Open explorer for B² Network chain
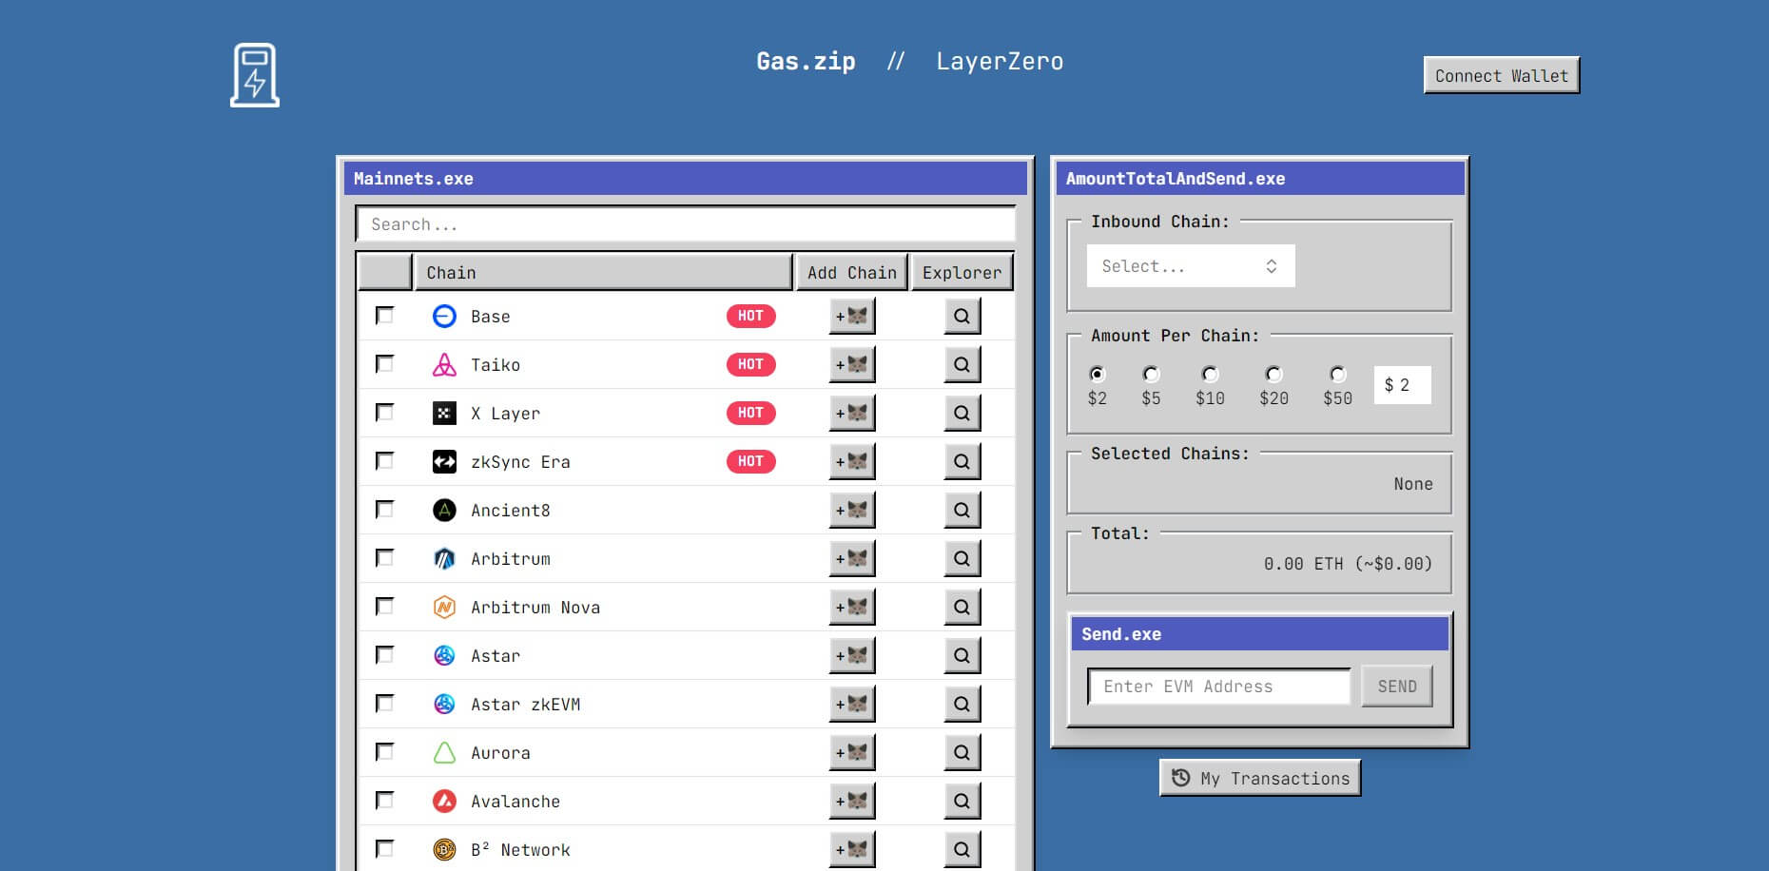 coord(962,849)
